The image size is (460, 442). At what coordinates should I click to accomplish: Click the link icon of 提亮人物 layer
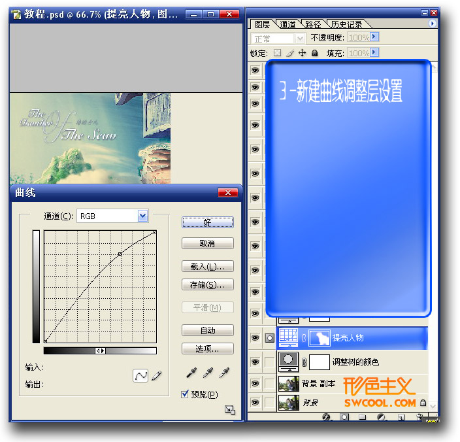click(304, 338)
